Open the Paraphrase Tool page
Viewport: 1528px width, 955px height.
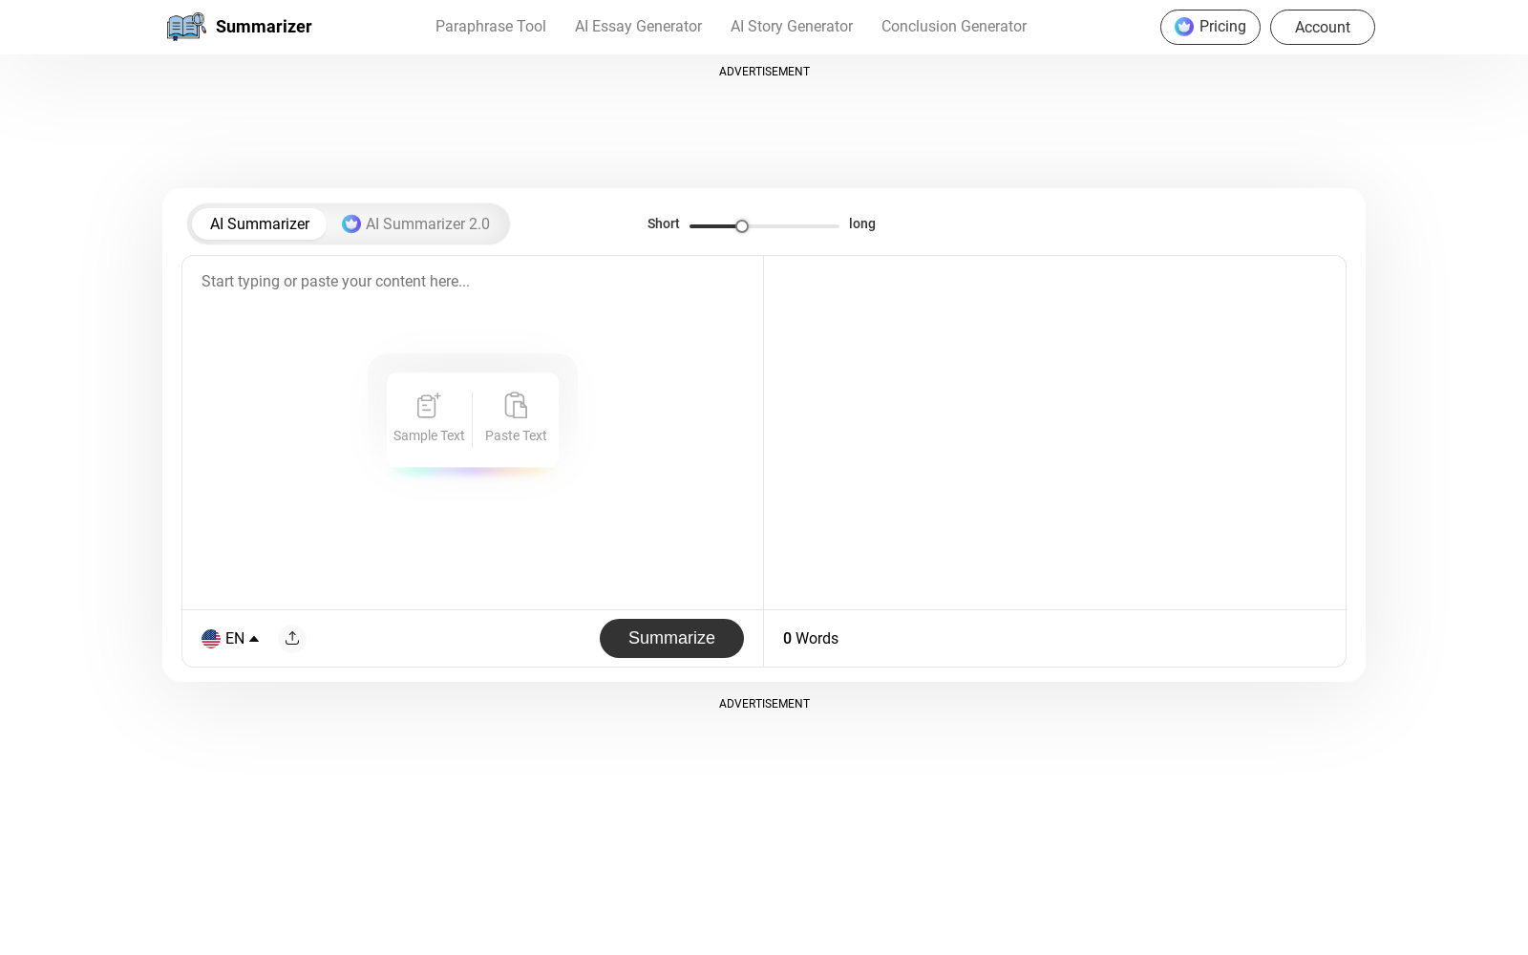pos(491,27)
